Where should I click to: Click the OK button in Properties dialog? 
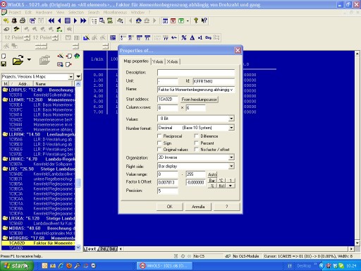(x=170, y=207)
